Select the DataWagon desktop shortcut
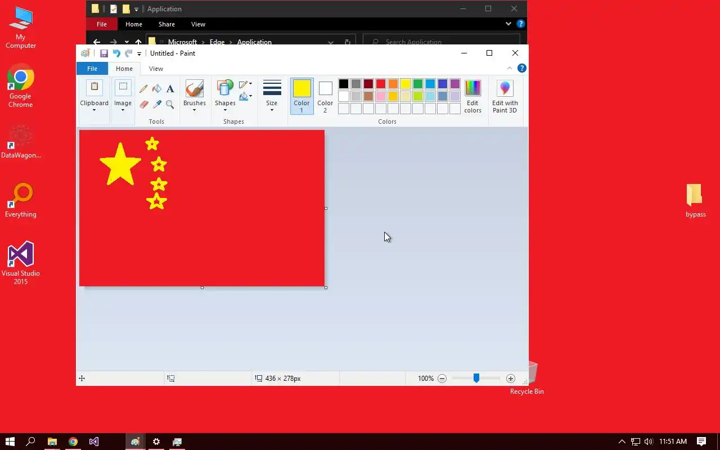The width and height of the screenshot is (720, 450). click(x=20, y=142)
